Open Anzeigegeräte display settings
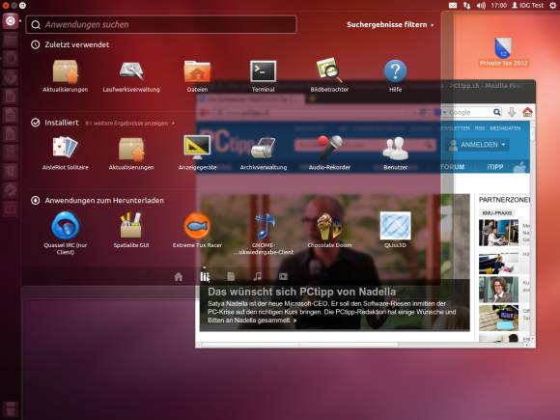The width and height of the screenshot is (560, 420). [197, 153]
